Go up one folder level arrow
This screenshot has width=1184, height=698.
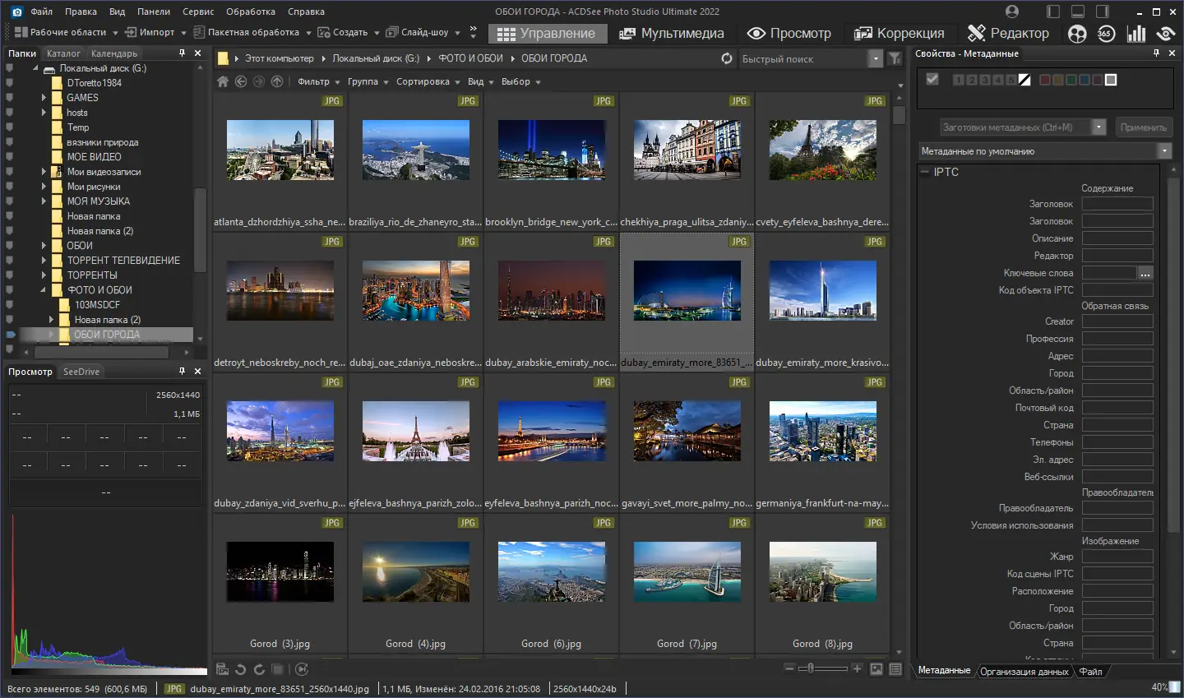277,81
